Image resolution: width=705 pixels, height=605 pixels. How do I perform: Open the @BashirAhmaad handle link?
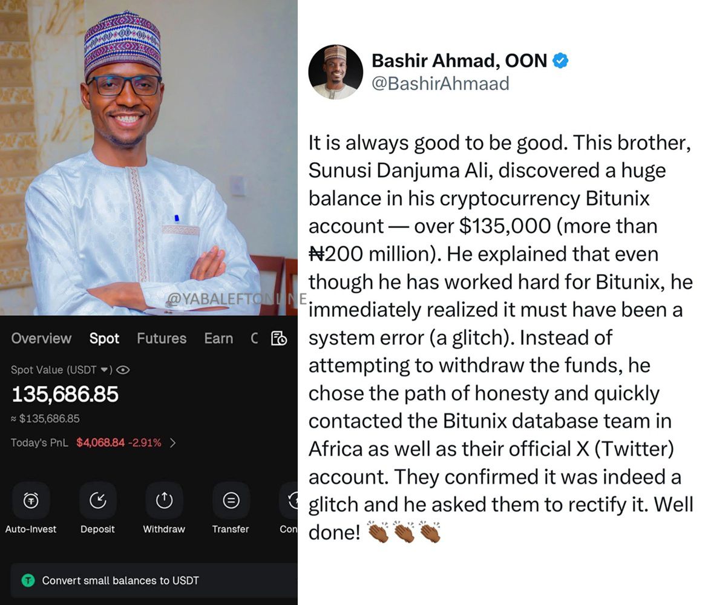(x=440, y=83)
